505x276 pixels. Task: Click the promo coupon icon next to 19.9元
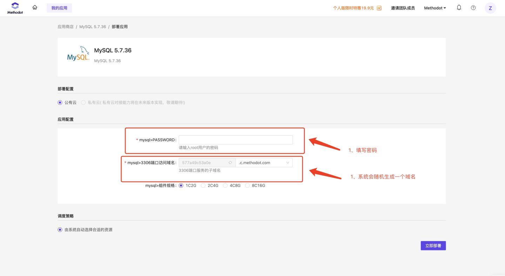[x=379, y=8]
